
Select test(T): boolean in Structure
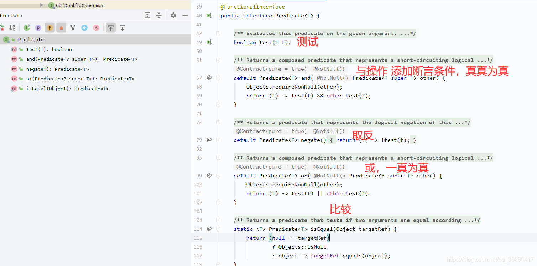[x=49, y=49]
